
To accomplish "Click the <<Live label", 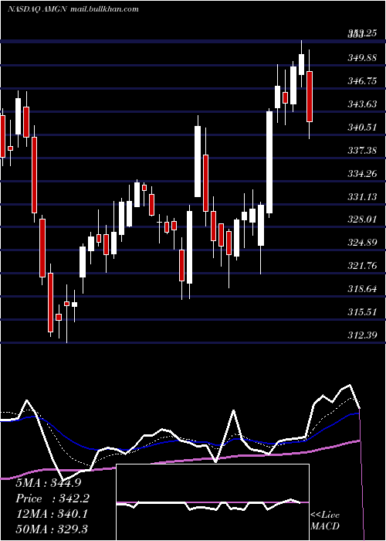I will 325,515.
